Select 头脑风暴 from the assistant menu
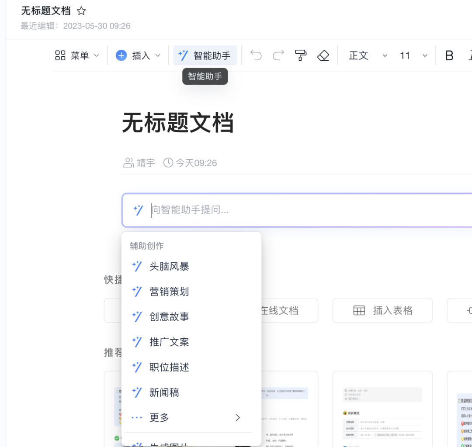Image resolution: width=472 pixels, height=447 pixels. tap(191, 266)
